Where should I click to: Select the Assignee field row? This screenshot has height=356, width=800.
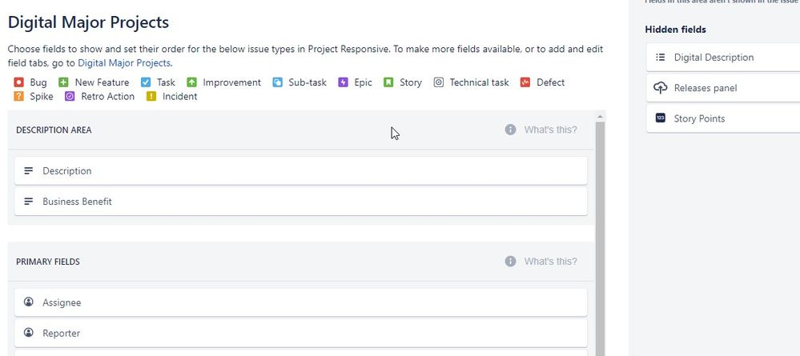pos(301,302)
